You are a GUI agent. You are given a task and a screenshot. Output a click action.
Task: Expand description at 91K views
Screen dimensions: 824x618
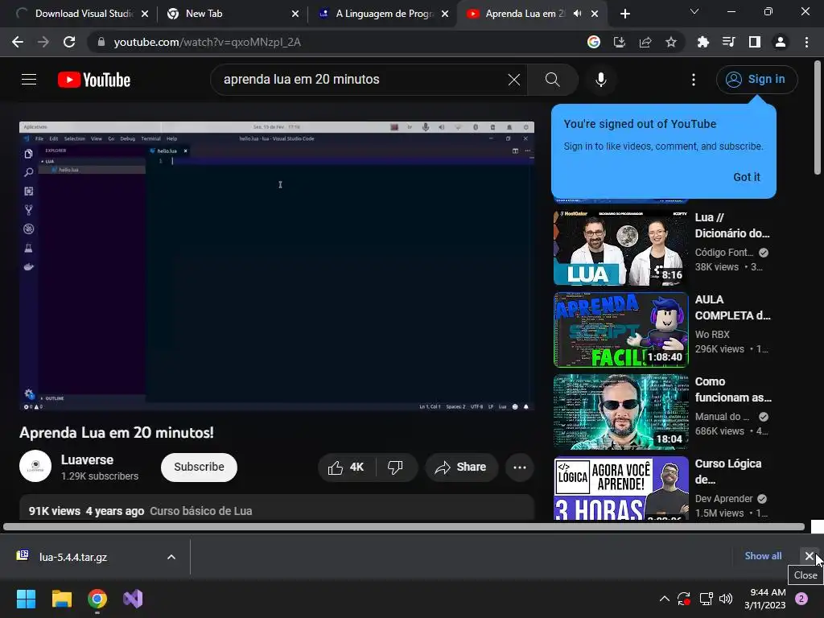[277, 508]
